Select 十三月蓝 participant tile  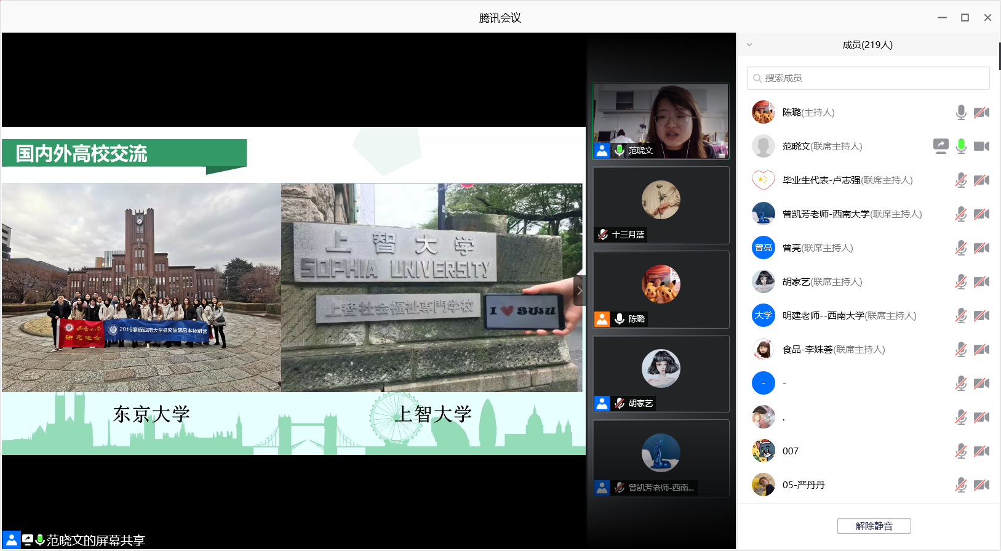pyautogui.click(x=660, y=205)
